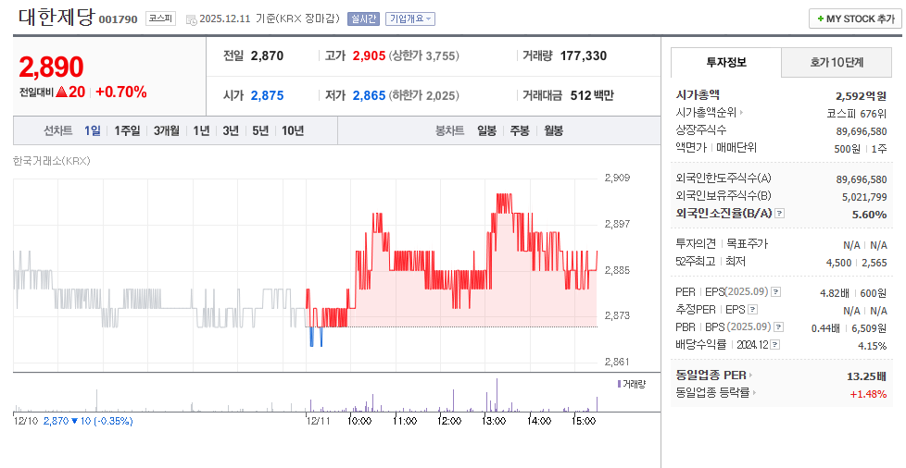Click the 52주 range value 4,500 | 2,565

point(856,263)
